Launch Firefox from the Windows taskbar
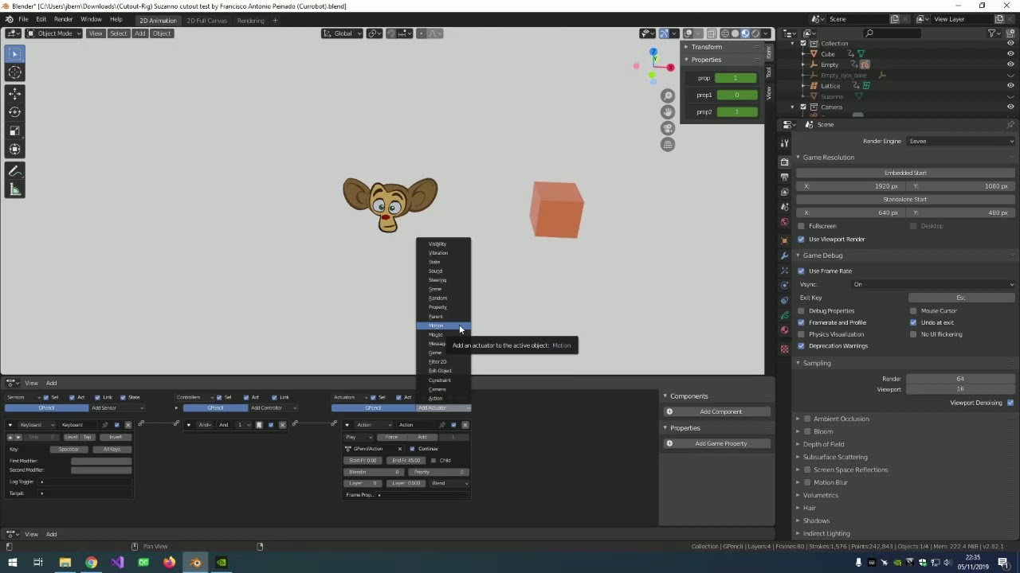This screenshot has height=573, width=1020. click(169, 563)
